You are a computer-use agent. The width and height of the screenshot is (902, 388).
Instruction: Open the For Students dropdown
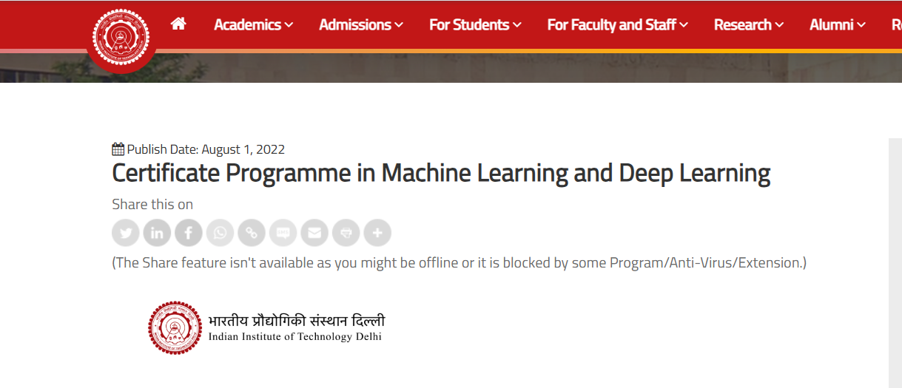point(475,25)
